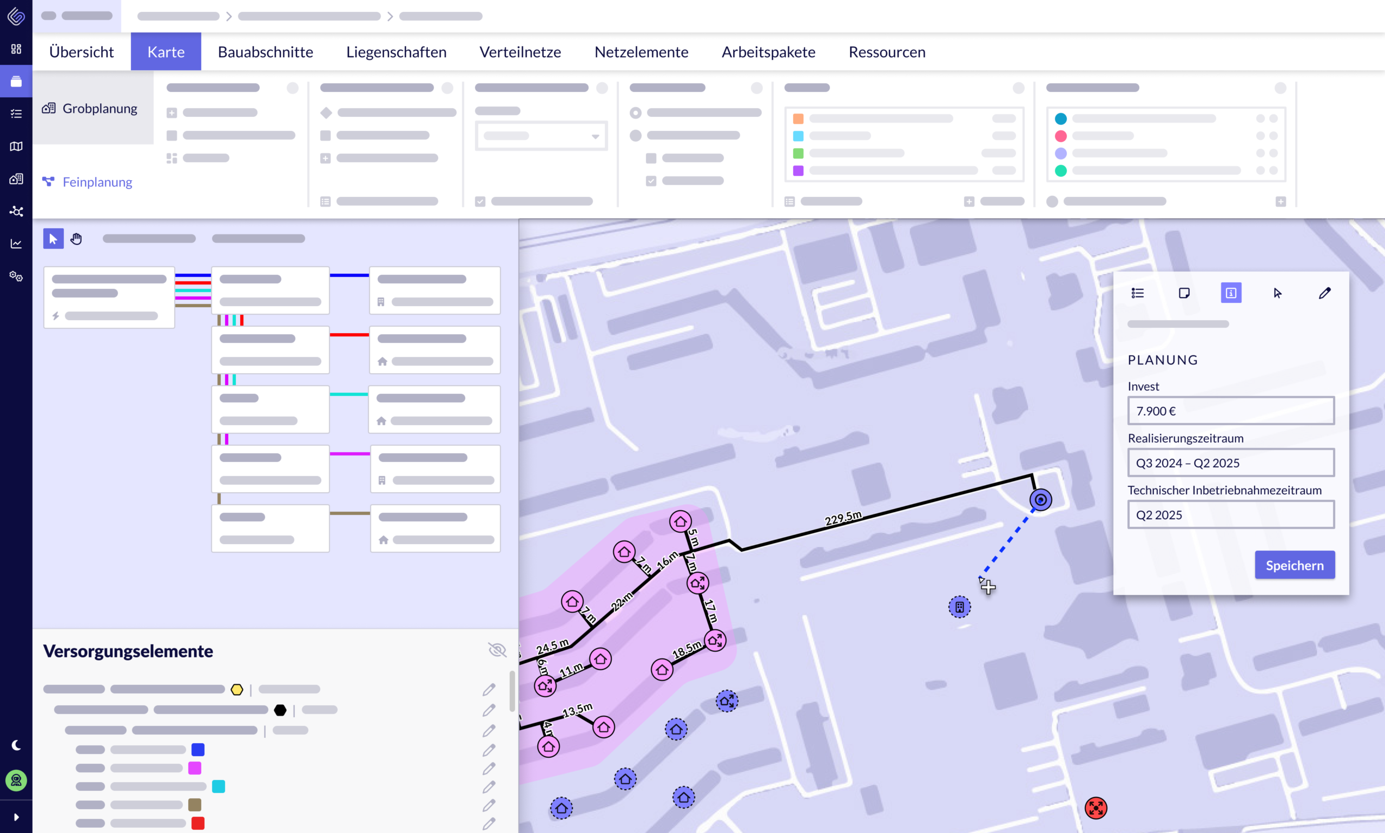Open the green user avatar

point(16,780)
